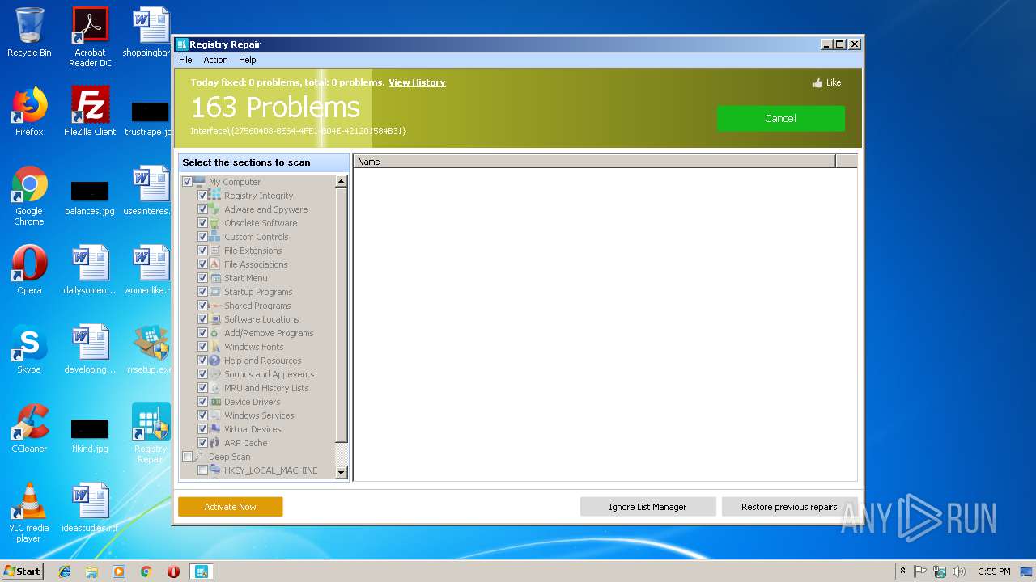
Task: Open VLC media player desktop icon
Action: click(x=29, y=512)
